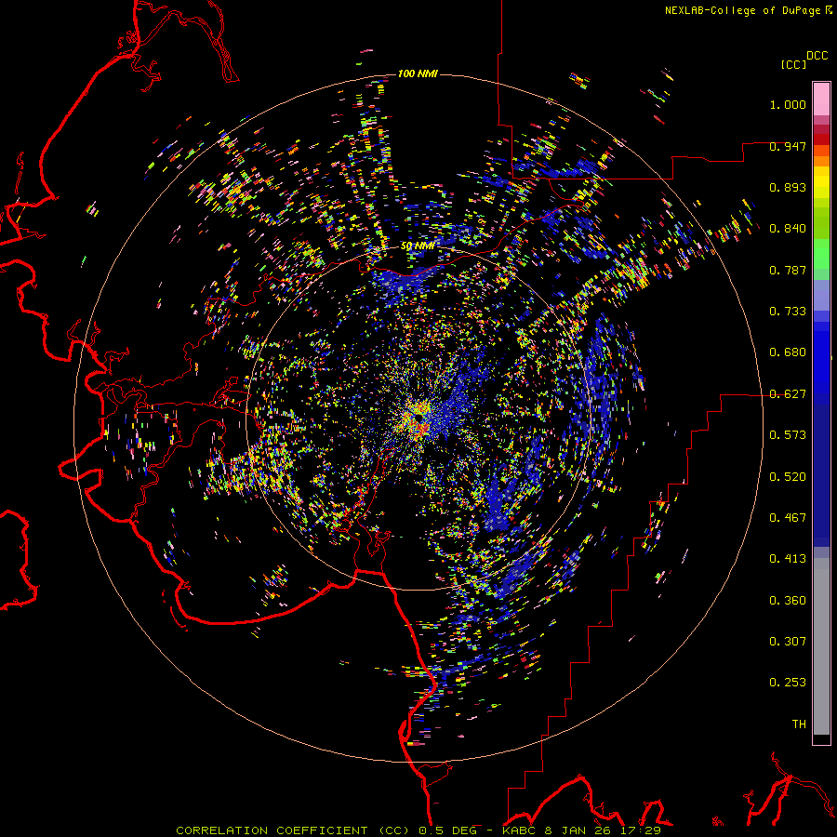Click the [CC] legend heading
This screenshot has height=837, width=837.
tap(794, 64)
